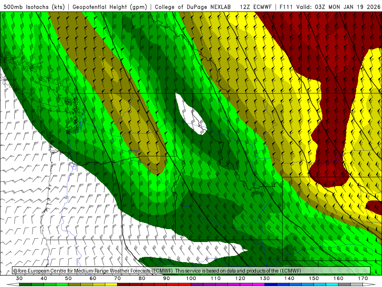Select the yellow 65-70 kt legend swatch
382x287 pixels.
point(111,285)
